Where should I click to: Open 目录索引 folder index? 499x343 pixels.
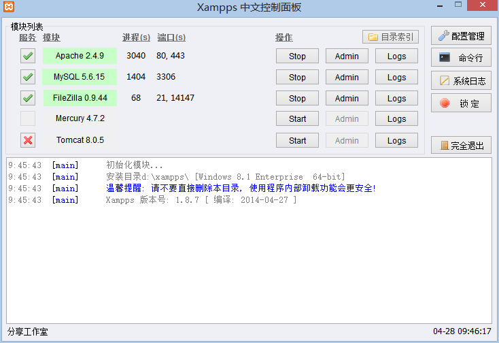390,37
